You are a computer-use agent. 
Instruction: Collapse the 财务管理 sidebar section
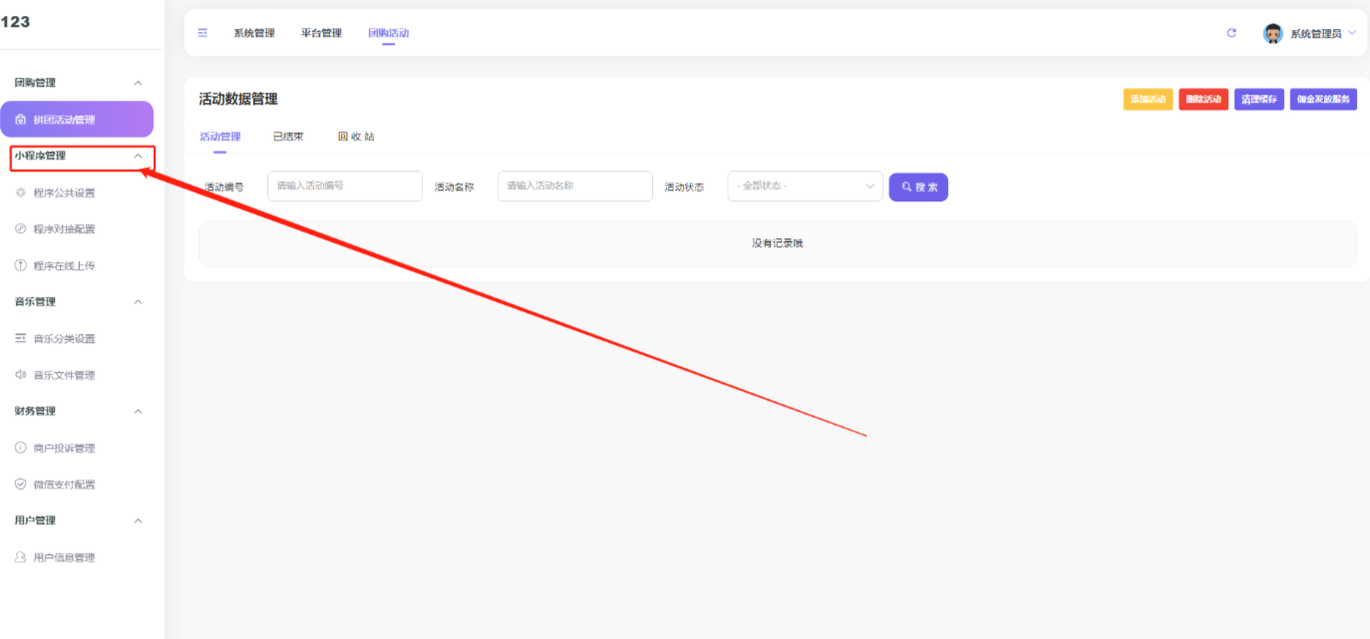click(139, 412)
